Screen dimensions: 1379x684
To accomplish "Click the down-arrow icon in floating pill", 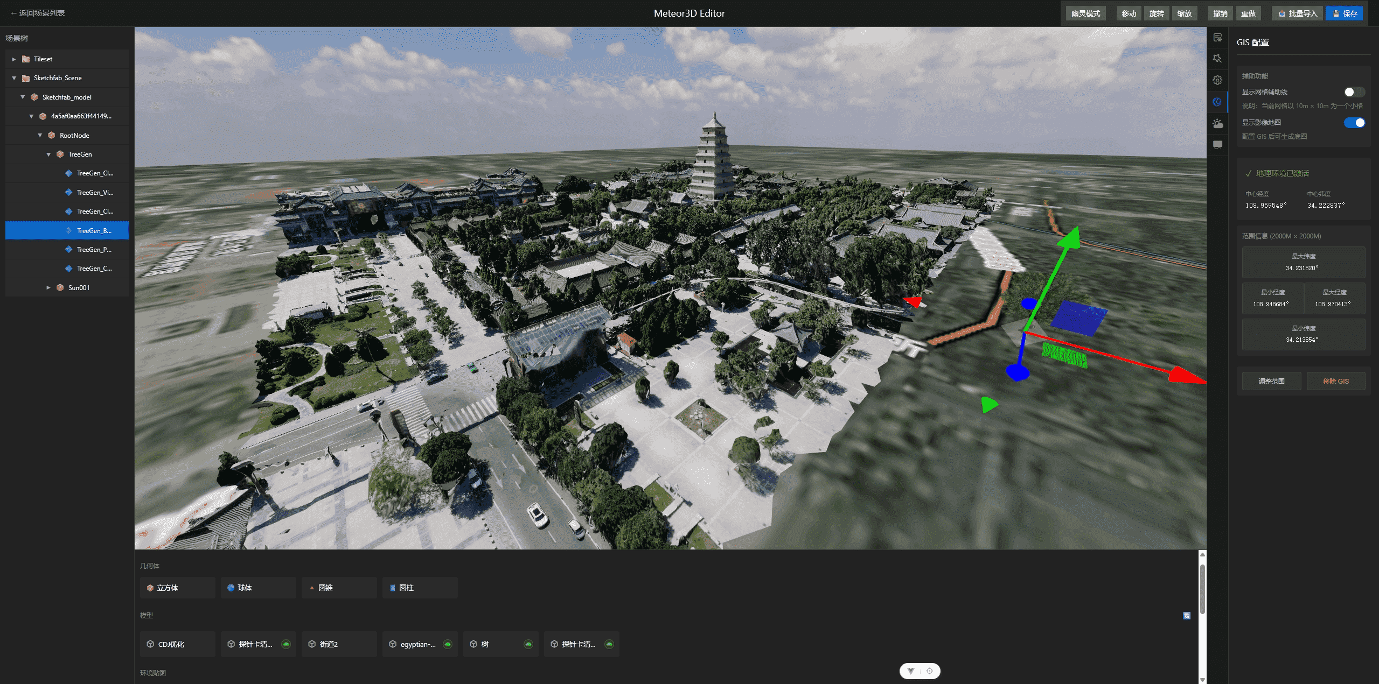I will [911, 671].
